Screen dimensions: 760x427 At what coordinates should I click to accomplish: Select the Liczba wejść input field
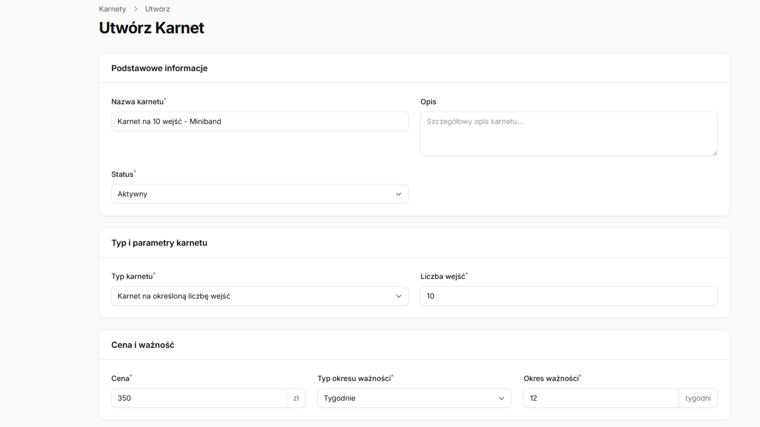[569, 296]
